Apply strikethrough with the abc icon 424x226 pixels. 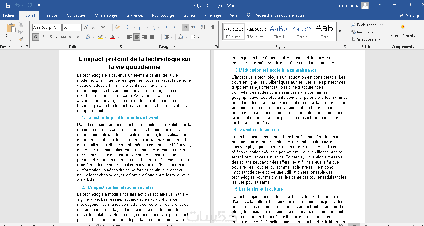[63, 37]
